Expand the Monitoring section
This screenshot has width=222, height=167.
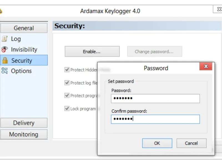(24, 134)
